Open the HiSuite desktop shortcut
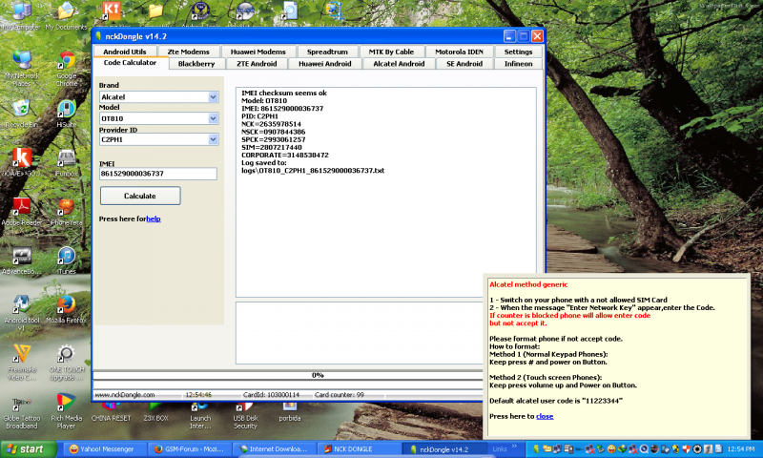 click(66, 111)
